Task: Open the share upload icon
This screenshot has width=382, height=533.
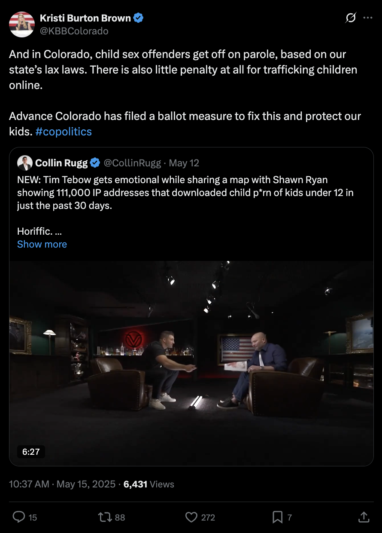Action: [x=363, y=517]
